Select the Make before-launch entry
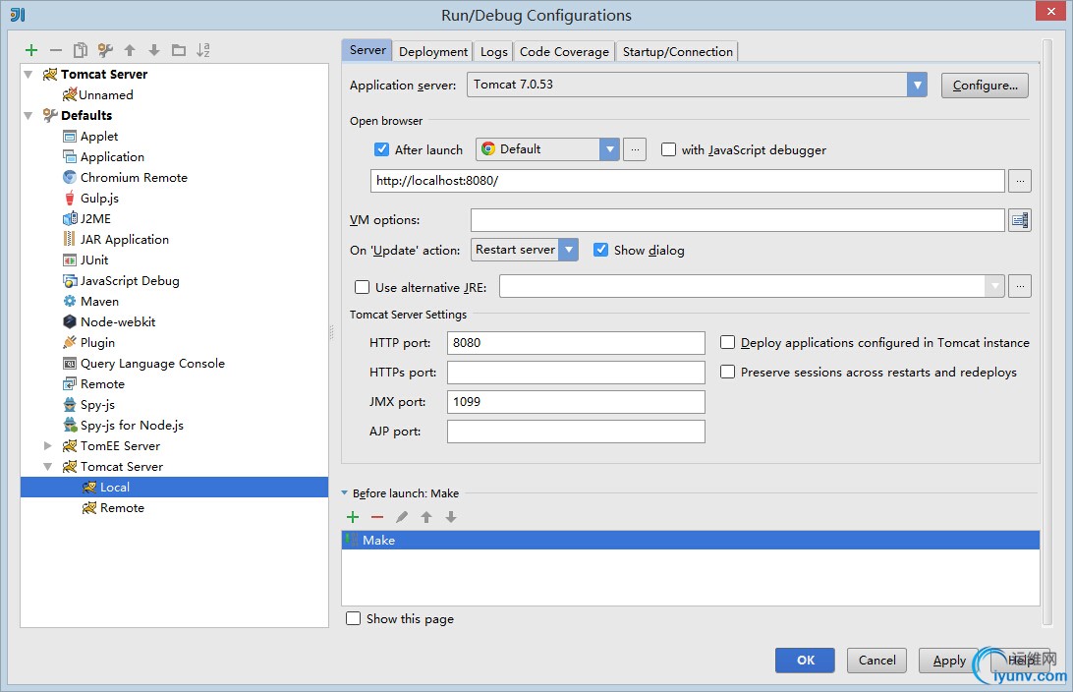The height and width of the screenshot is (692, 1073). (x=691, y=540)
